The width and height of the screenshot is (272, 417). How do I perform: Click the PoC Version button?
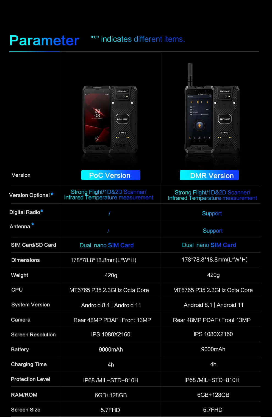111,175
